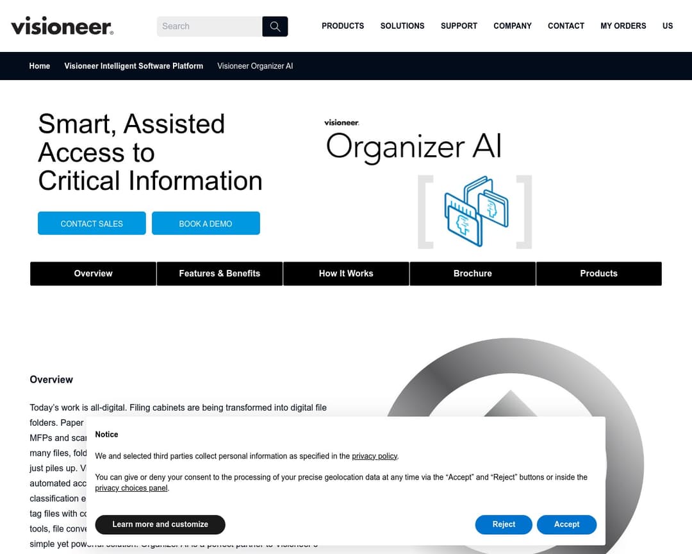Open the US region selector
The image size is (692, 554).
click(667, 26)
